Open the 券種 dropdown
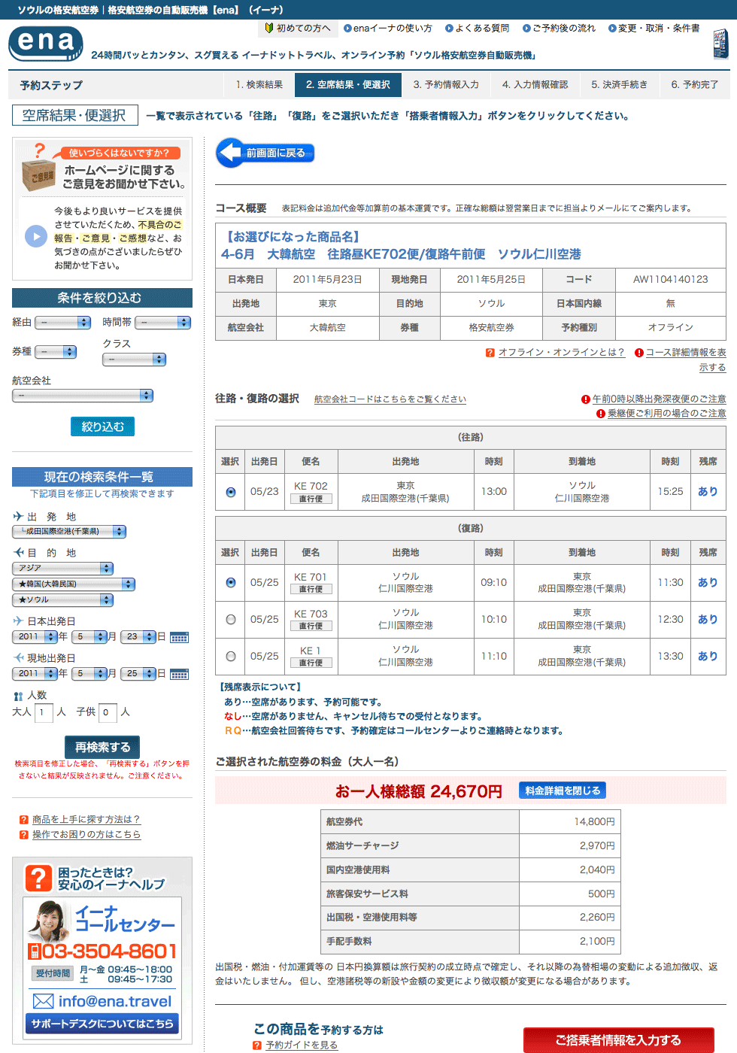Viewport: 737px width, 1053px height. pyautogui.click(x=56, y=352)
